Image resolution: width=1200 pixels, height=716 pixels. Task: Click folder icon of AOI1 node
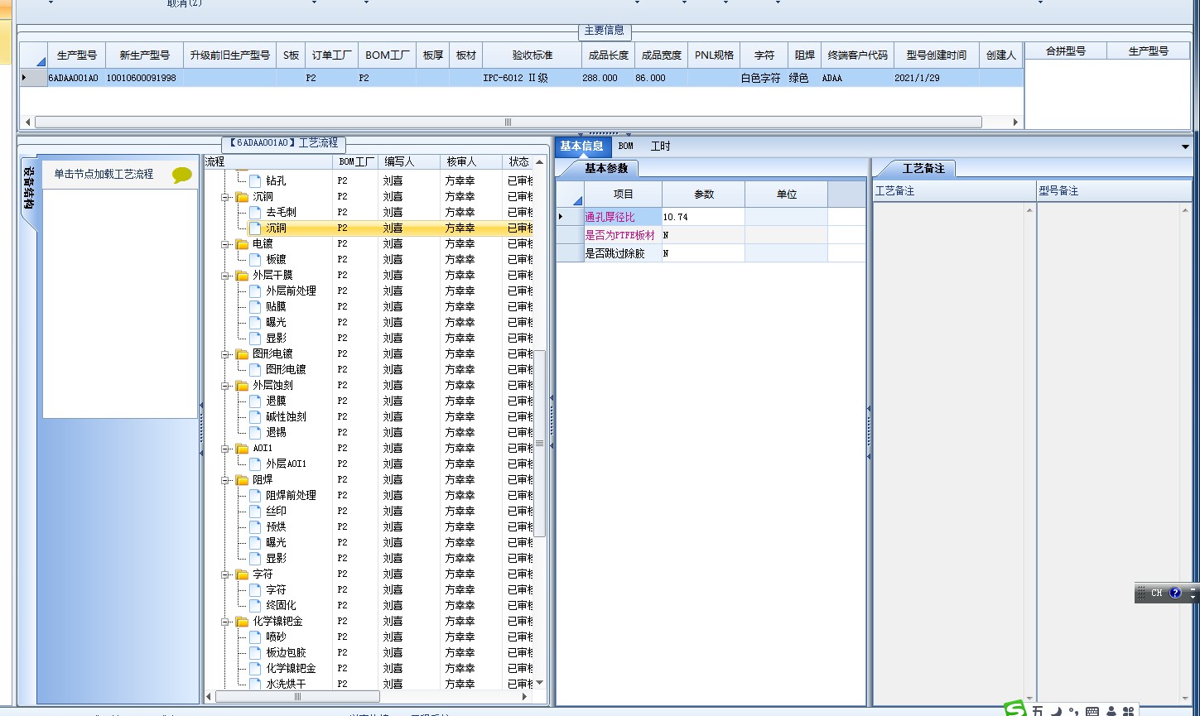point(242,449)
